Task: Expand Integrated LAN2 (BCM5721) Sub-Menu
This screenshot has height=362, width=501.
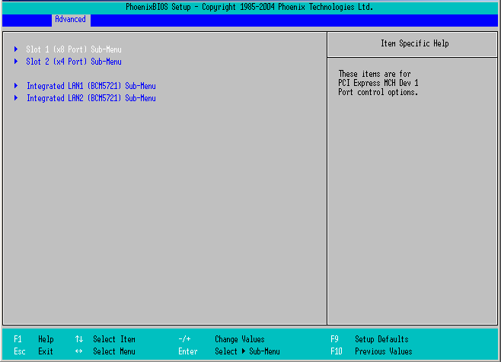Action: click(x=91, y=98)
